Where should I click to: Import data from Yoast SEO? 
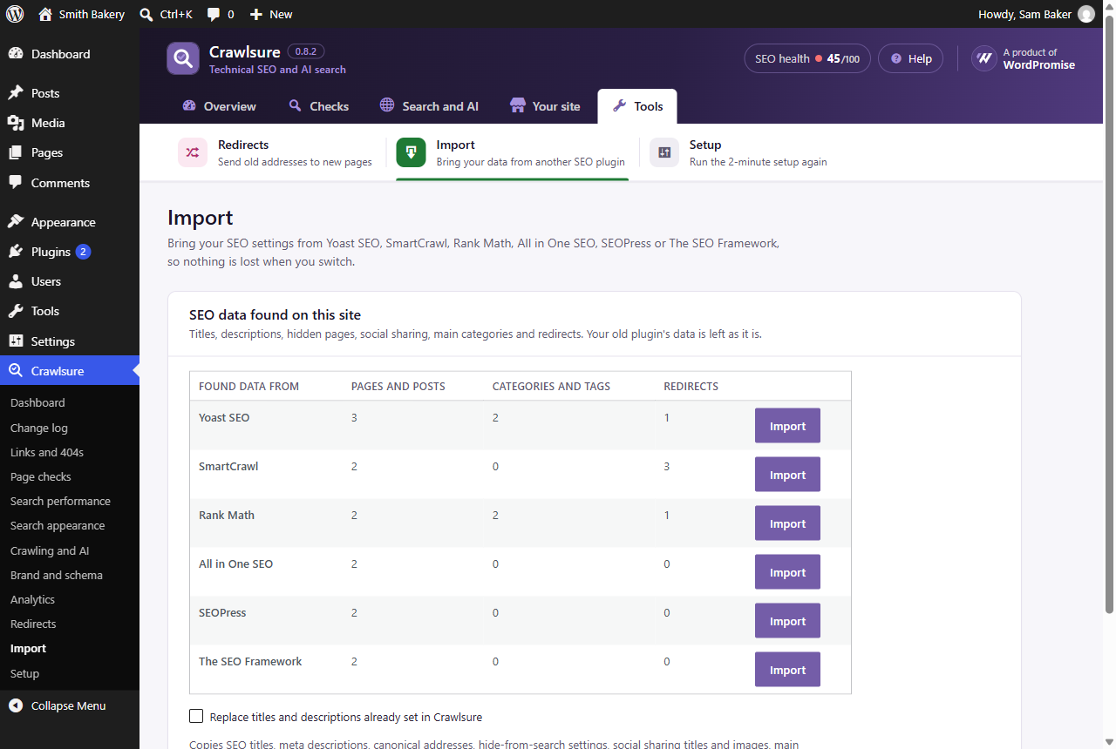pos(787,426)
